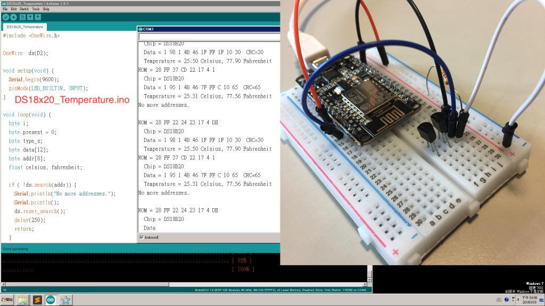The image size is (545, 306).
Task: Open the File menu
Action: tap(5, 9)
